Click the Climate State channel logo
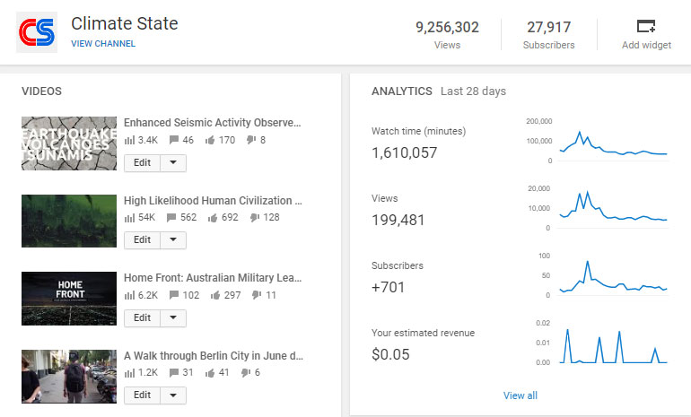The height and width of the screenshot is (417, 691). (37, 33)
